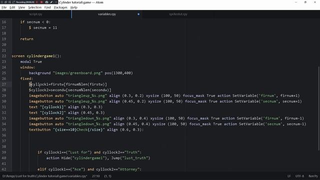Click the "images/greenboard.png" string
Viewport: 320px width, 180px height.
pos(77,73)
